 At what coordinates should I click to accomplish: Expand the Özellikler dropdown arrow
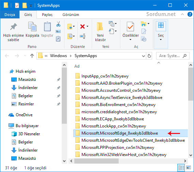click(x=130, y=40)
